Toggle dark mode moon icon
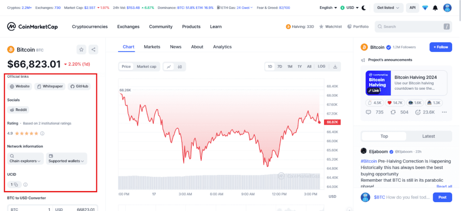 (364, 8)
